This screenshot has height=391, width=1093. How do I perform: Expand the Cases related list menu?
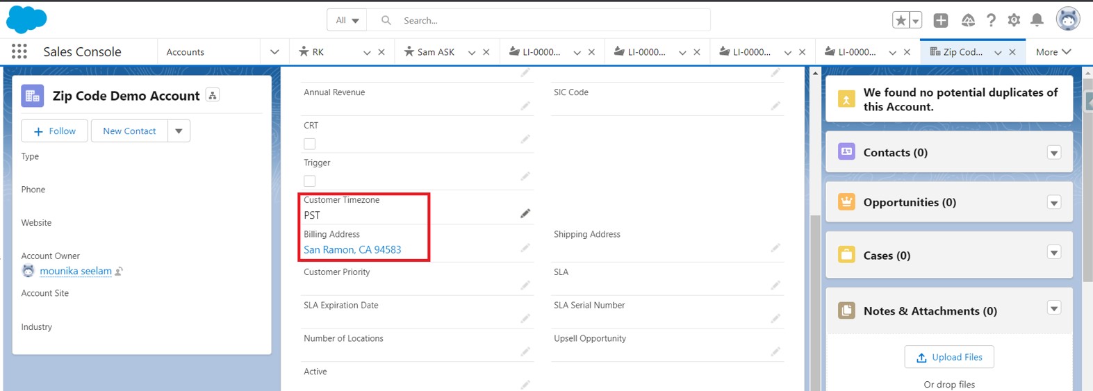pos(1054,253)
